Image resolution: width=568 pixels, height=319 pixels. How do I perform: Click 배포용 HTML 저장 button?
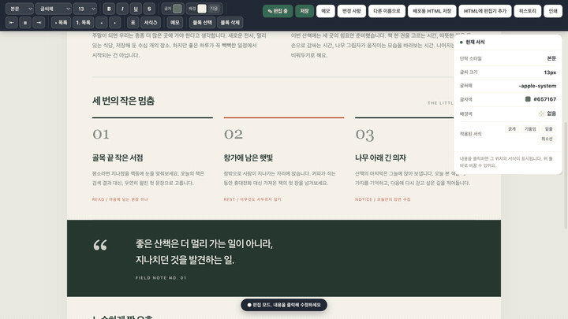[432, 11]
